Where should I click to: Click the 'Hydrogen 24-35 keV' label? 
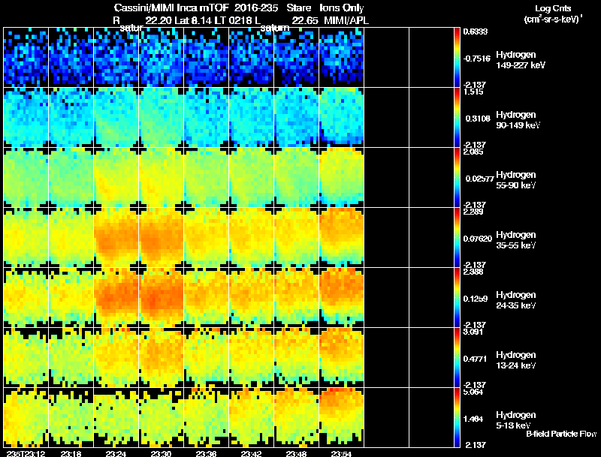tap(516, 300)
